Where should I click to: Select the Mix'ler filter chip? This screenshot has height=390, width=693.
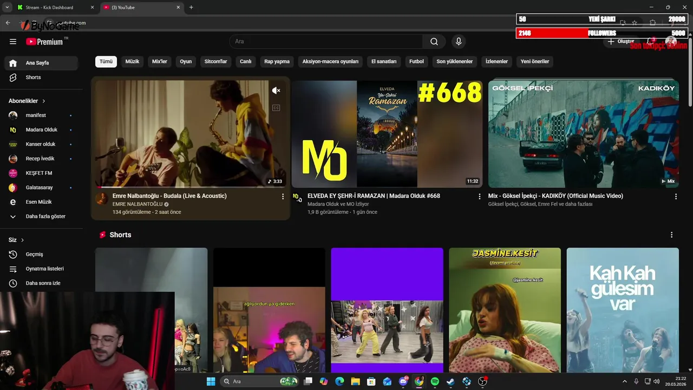click(x=160, y=62)
